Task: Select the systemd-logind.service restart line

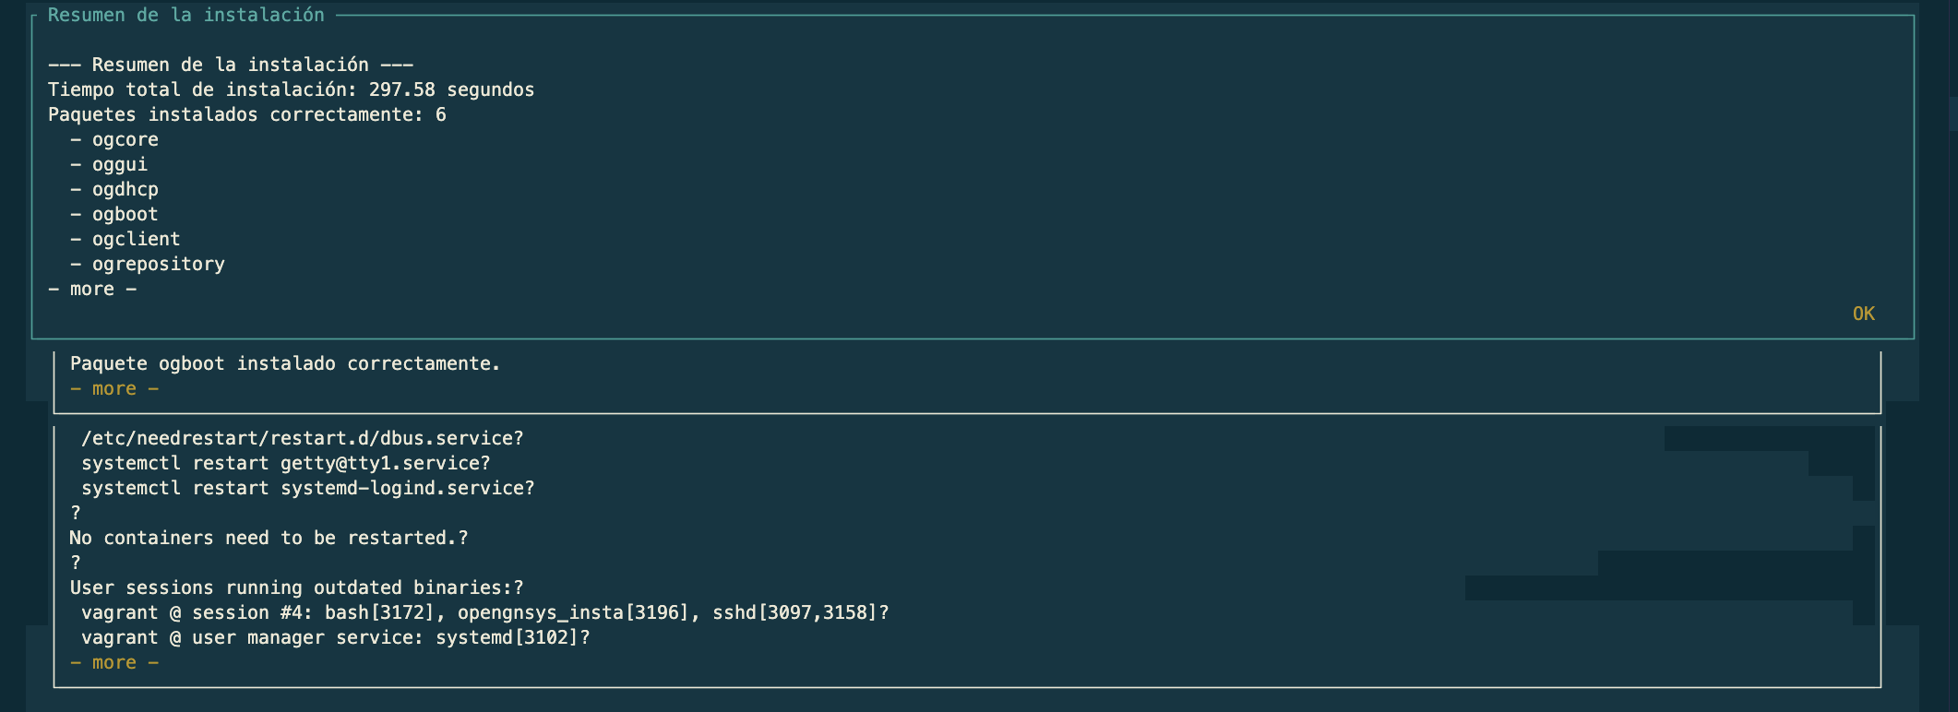Action: [x=307, y=489]
